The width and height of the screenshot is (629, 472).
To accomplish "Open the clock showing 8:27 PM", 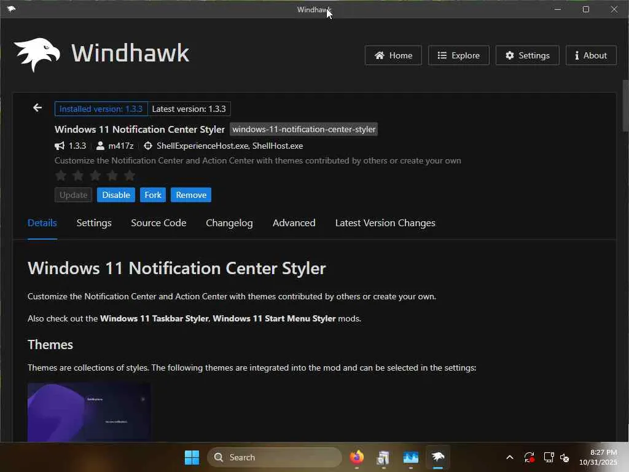I will 598,457.
